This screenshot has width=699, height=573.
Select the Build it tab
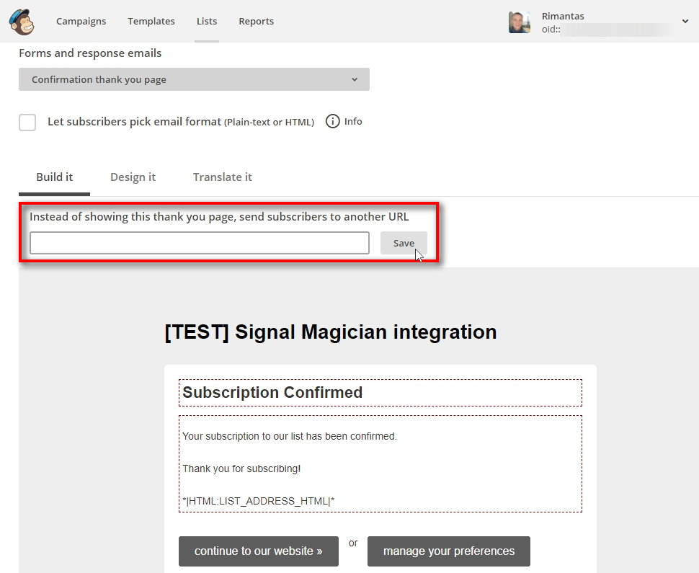[55, 177]
